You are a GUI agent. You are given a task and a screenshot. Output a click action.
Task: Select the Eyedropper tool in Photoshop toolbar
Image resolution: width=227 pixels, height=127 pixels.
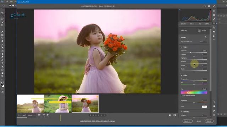[2, 32]
